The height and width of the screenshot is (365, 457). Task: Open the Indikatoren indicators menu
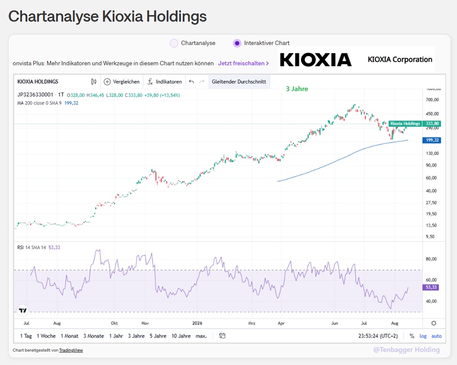(x=165, y=82)
